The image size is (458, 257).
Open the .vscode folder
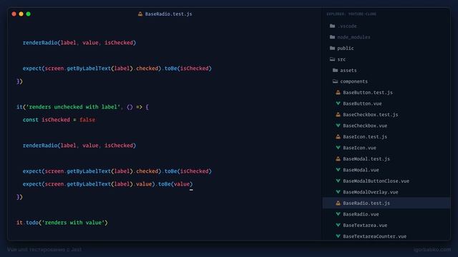[347, 26]
